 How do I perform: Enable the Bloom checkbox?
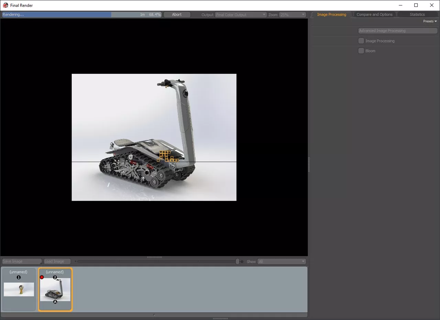(x=361, y=51)
